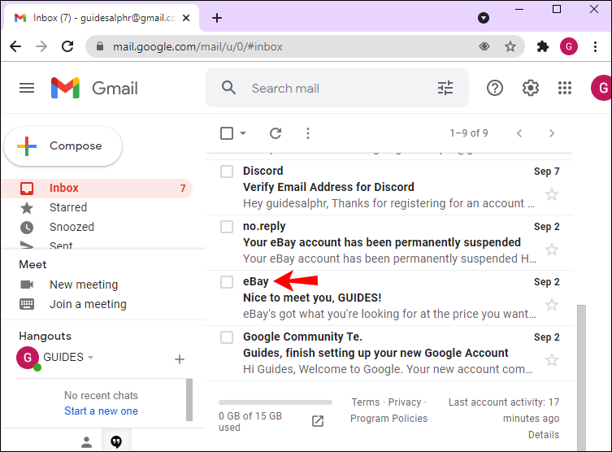Click the Compose button
Viewport: 612px width, 452px height.
tap(63, 146)
